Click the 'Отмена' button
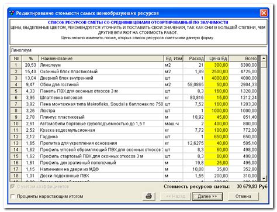Image resolution: width=277 pixels, height=212 pixels. coord(243,196)
